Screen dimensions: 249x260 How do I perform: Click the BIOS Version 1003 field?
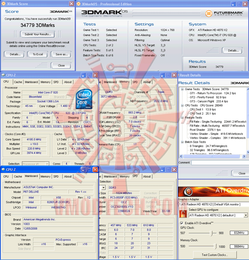pos(58,224)
